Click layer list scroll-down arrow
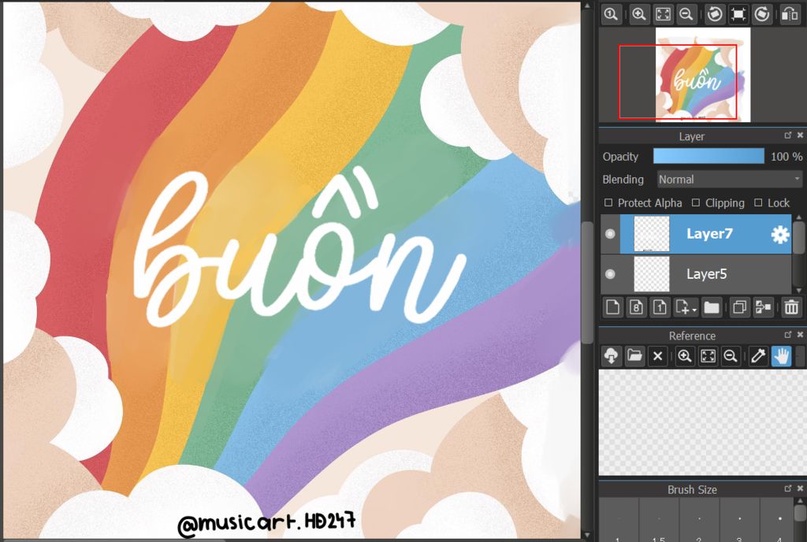This screenshot has width=807, height=542. pyautogui.click(x=799, y=291)
